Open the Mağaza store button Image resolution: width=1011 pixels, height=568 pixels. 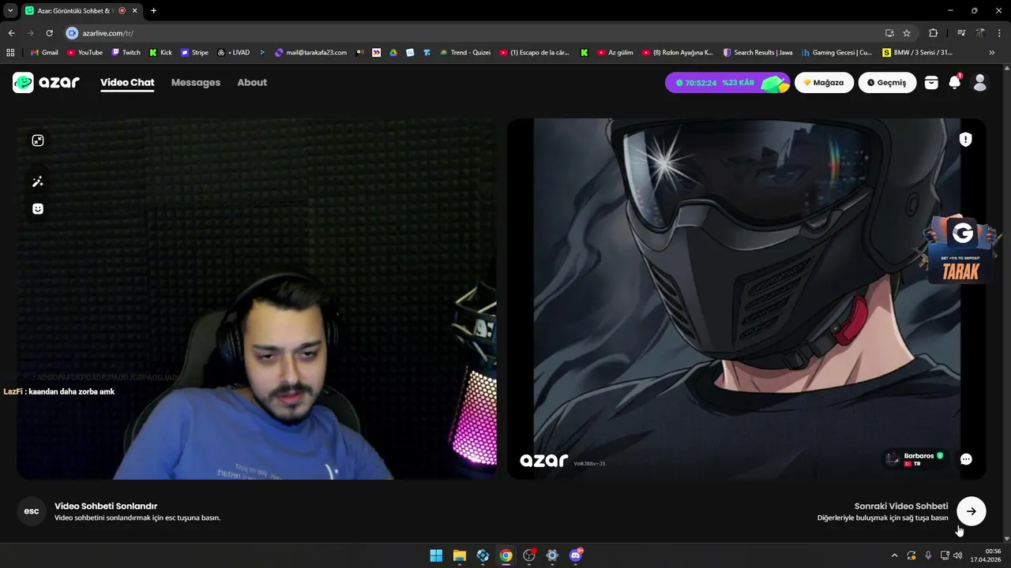[824, 83]
